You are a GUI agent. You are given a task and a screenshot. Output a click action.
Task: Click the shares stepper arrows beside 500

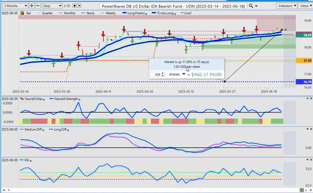pos(163,75)
